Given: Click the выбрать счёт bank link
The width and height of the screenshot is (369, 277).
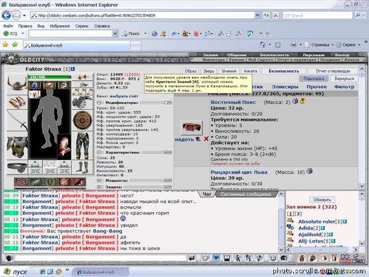Looking at the screenshot, I should coord(124,96).
